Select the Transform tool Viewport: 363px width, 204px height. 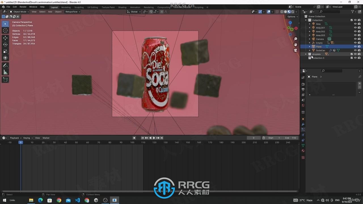coord(5,58)
